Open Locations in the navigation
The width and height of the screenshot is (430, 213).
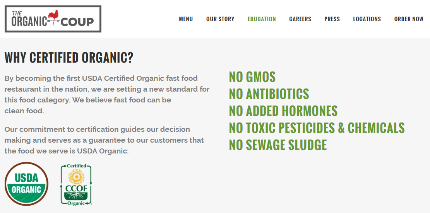(x=367, y=19)
